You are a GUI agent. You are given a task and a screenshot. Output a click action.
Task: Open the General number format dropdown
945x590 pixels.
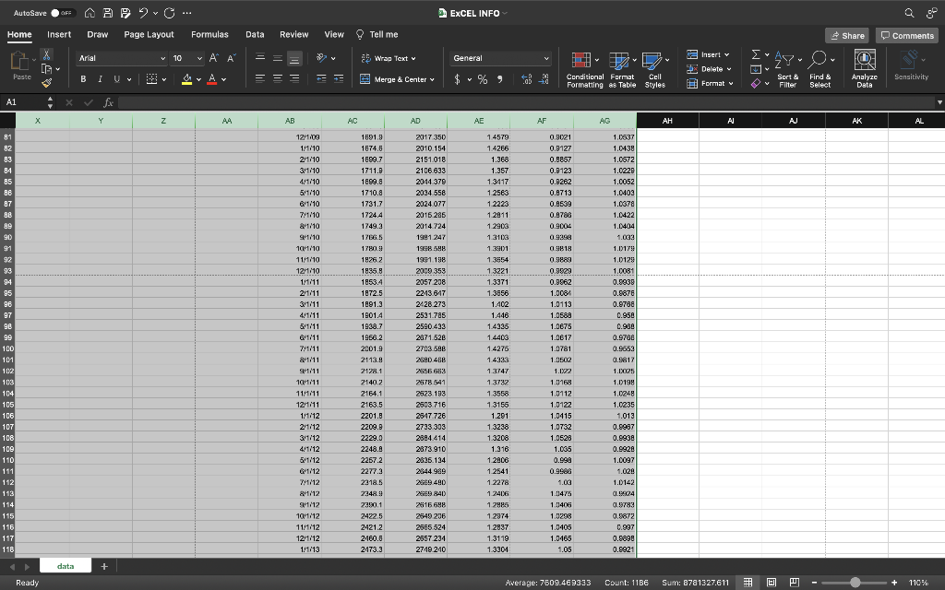(500, 57)
